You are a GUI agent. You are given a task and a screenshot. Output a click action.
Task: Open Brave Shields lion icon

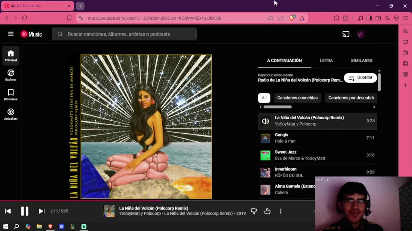292,18
